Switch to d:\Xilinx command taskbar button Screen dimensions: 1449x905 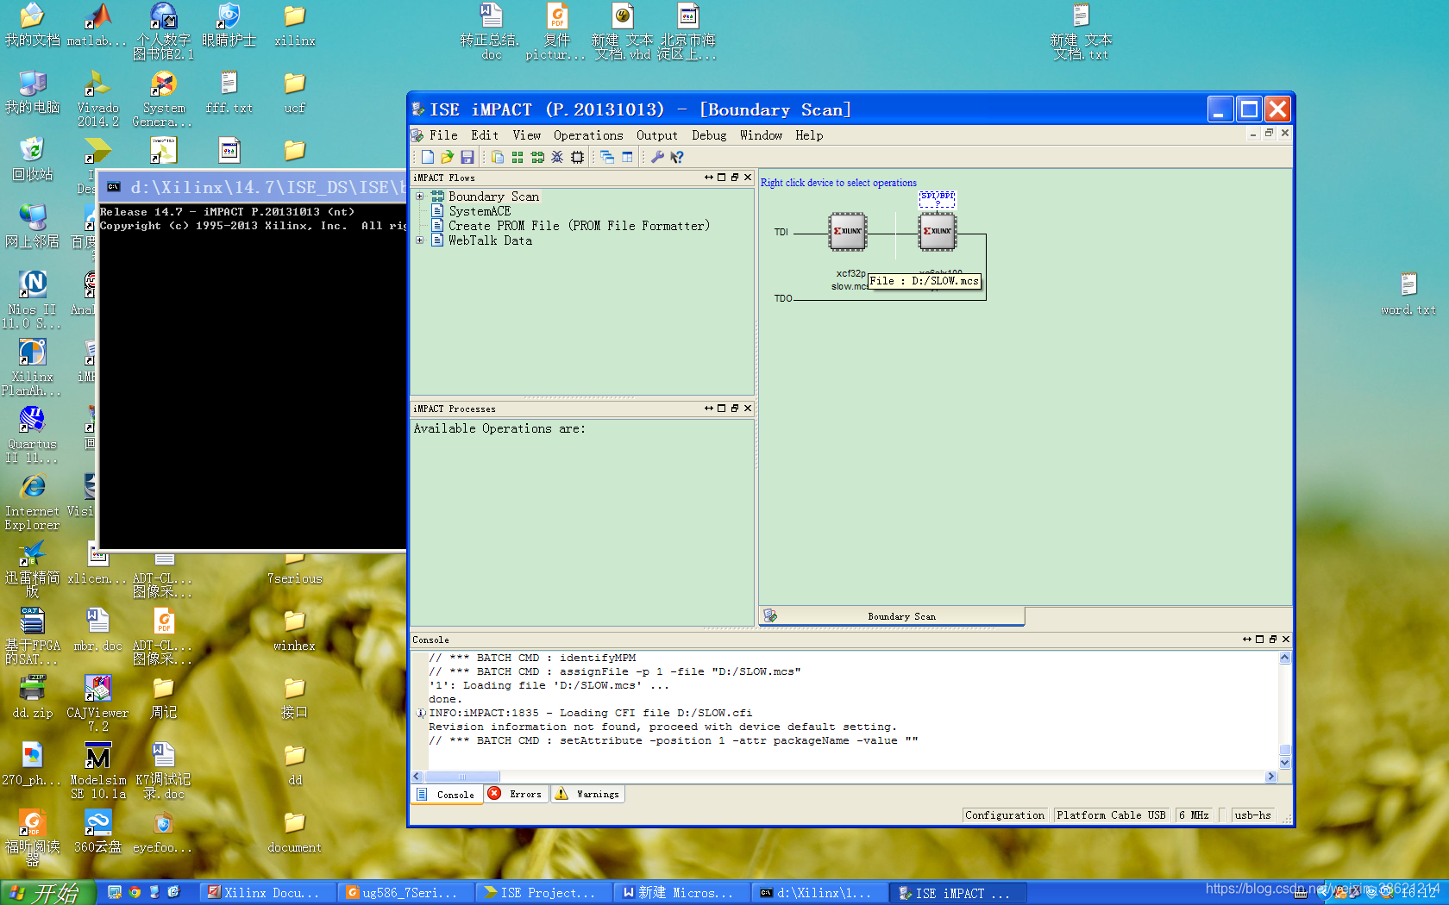820,893
